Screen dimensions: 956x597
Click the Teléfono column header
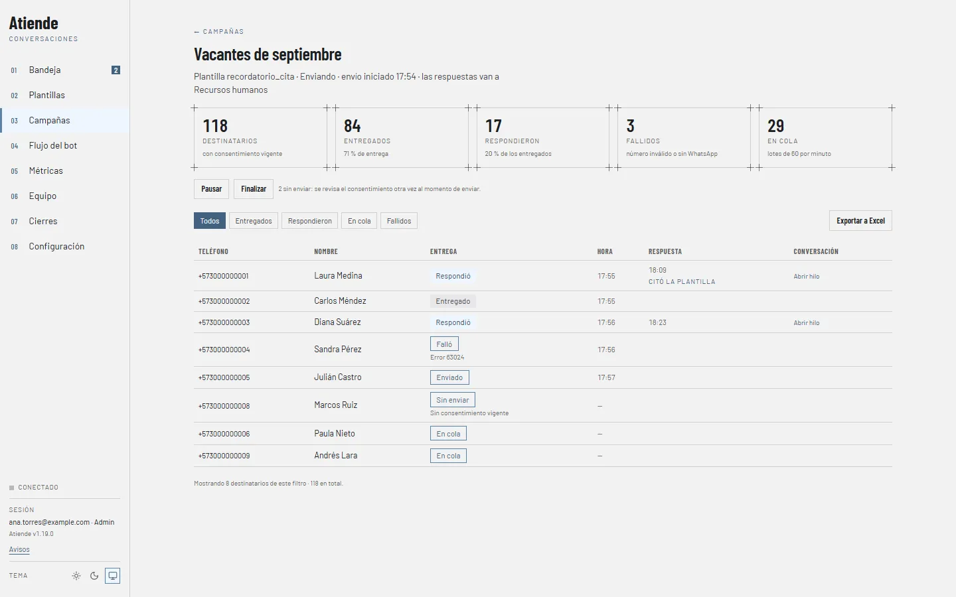(213, 252)
